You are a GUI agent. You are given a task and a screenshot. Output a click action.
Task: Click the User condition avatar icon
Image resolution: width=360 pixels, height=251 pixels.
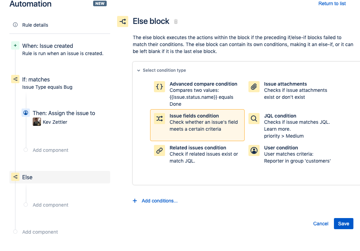click(254, 150)
